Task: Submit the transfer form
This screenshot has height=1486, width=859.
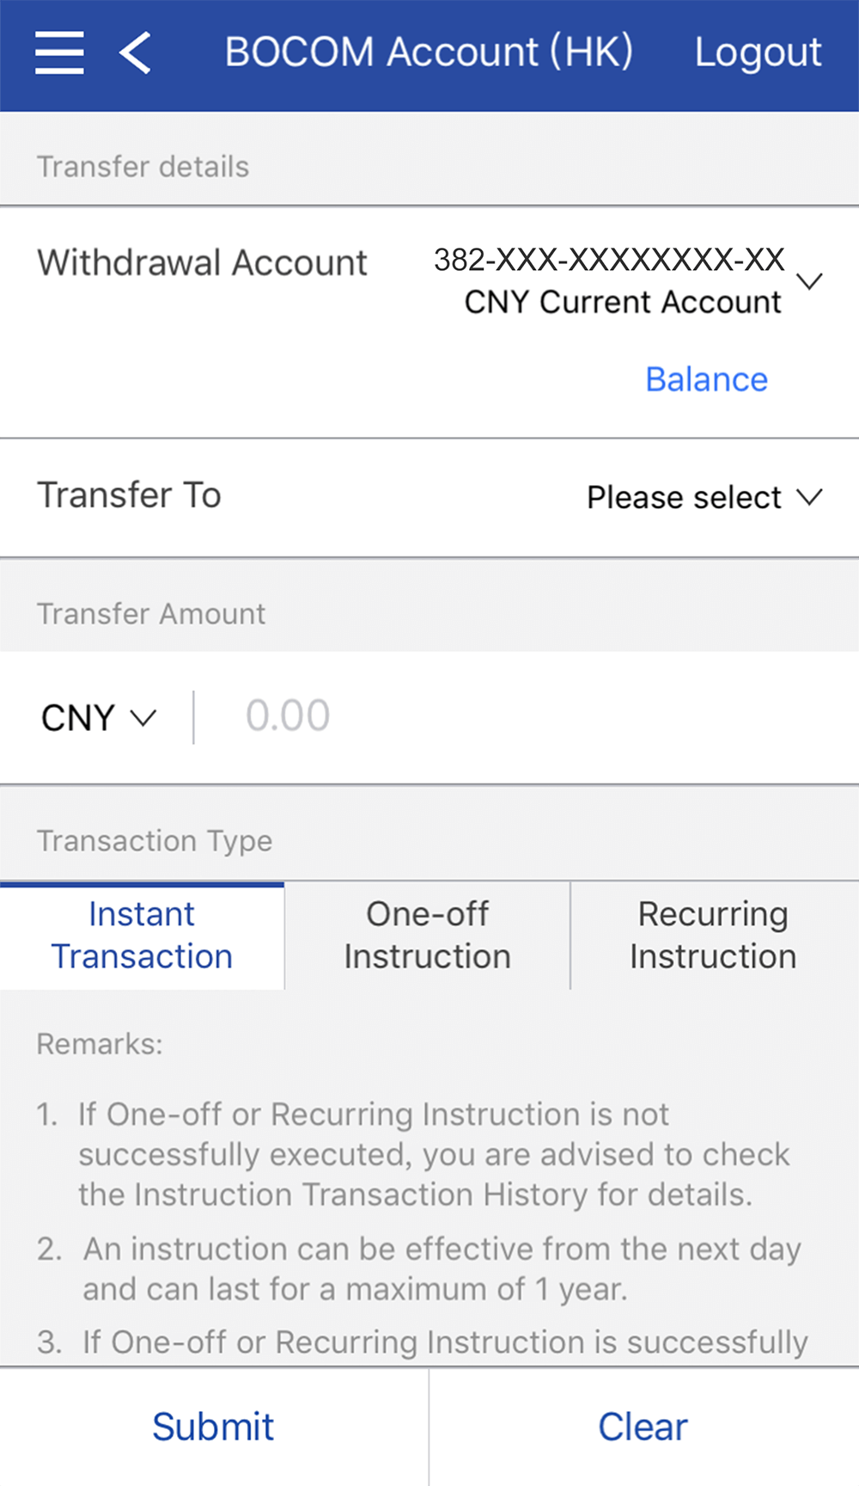Action: click(x=213, y=1427)
